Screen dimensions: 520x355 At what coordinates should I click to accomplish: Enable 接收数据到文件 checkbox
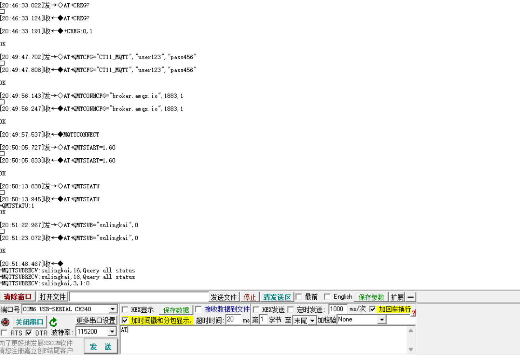coord(198,309)
